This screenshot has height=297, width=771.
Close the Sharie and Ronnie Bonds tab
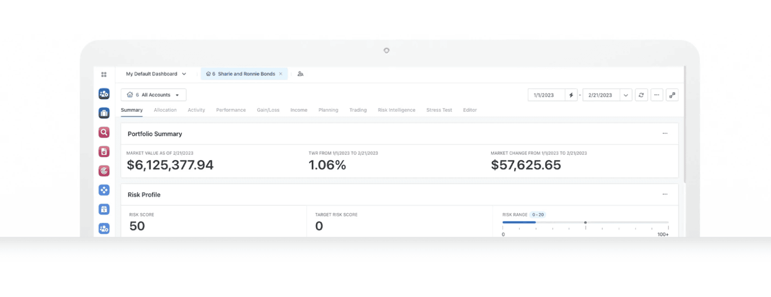coord(281,74)
